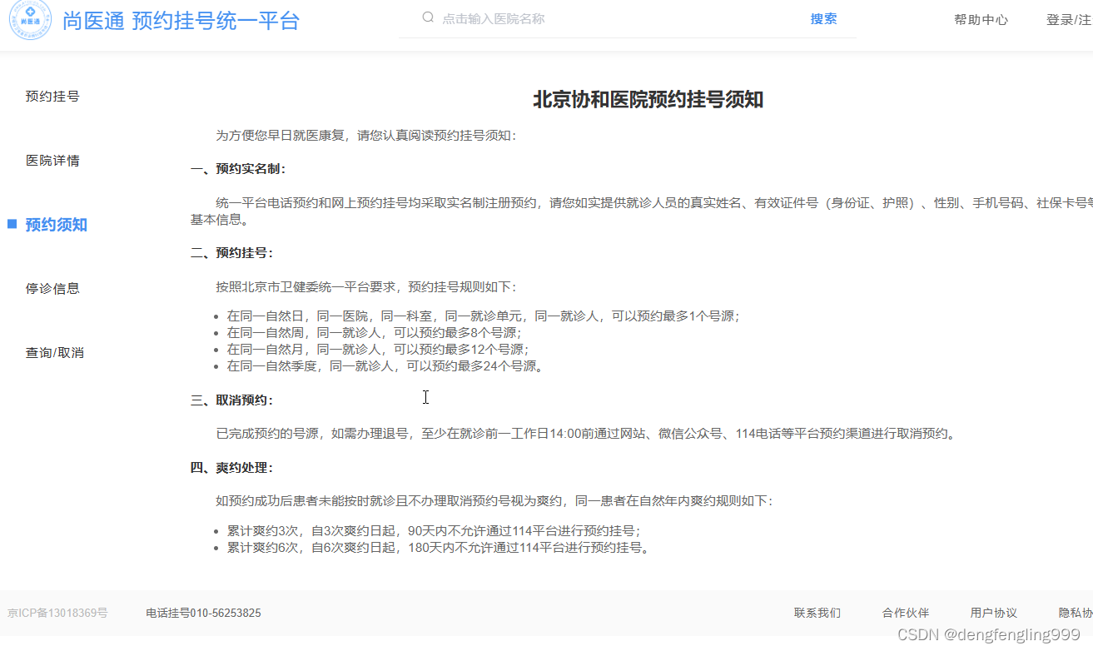
Task: Open the 尚医通 预约挂号统一平台 title link
Action: coord(181,21)
